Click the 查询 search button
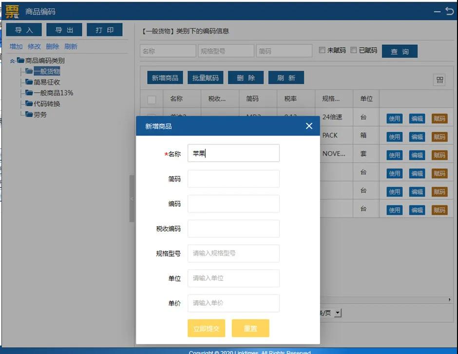Viewport: 458px width, 354px height. pyautogui.click(x=400, y=51)
